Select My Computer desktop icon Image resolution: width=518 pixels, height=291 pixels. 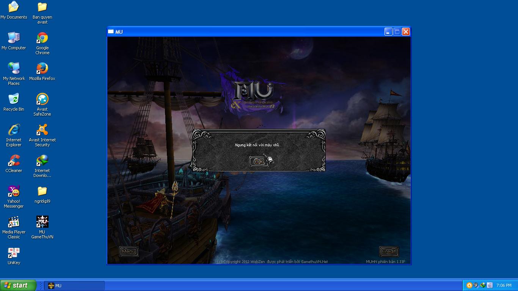tap(14, 41)
